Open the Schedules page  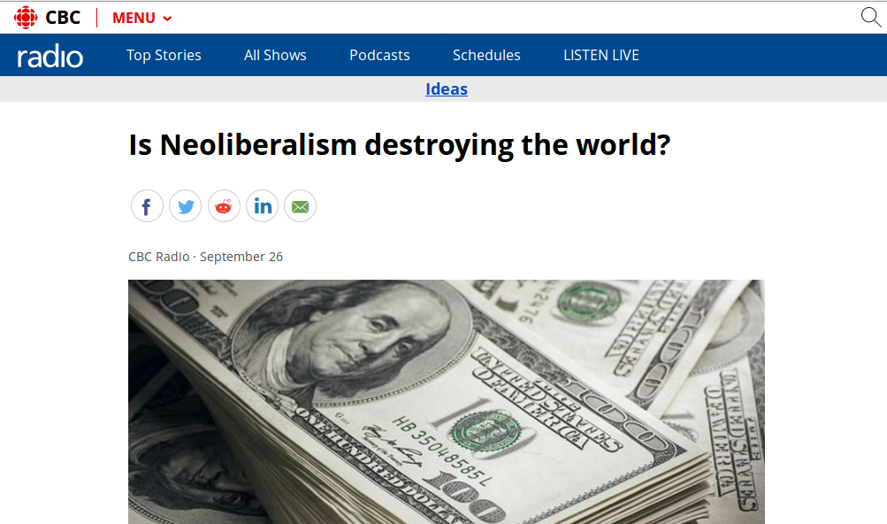486,55
